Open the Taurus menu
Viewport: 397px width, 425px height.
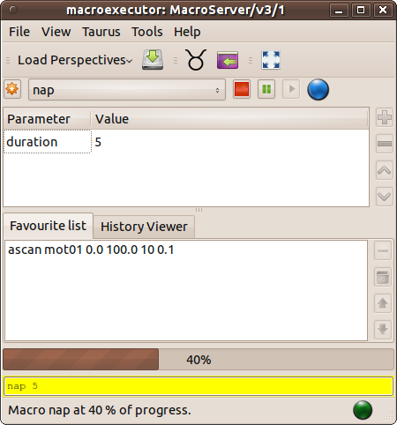(101, 32)
